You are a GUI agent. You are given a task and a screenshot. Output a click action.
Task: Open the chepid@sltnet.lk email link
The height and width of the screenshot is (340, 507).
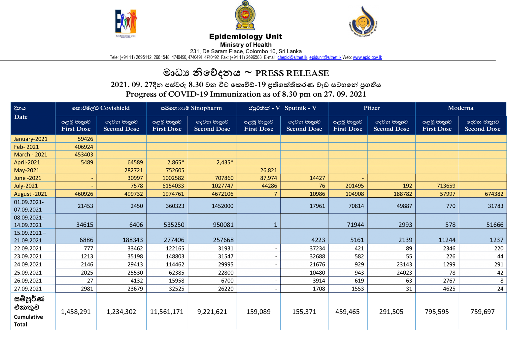coord(292,57)
